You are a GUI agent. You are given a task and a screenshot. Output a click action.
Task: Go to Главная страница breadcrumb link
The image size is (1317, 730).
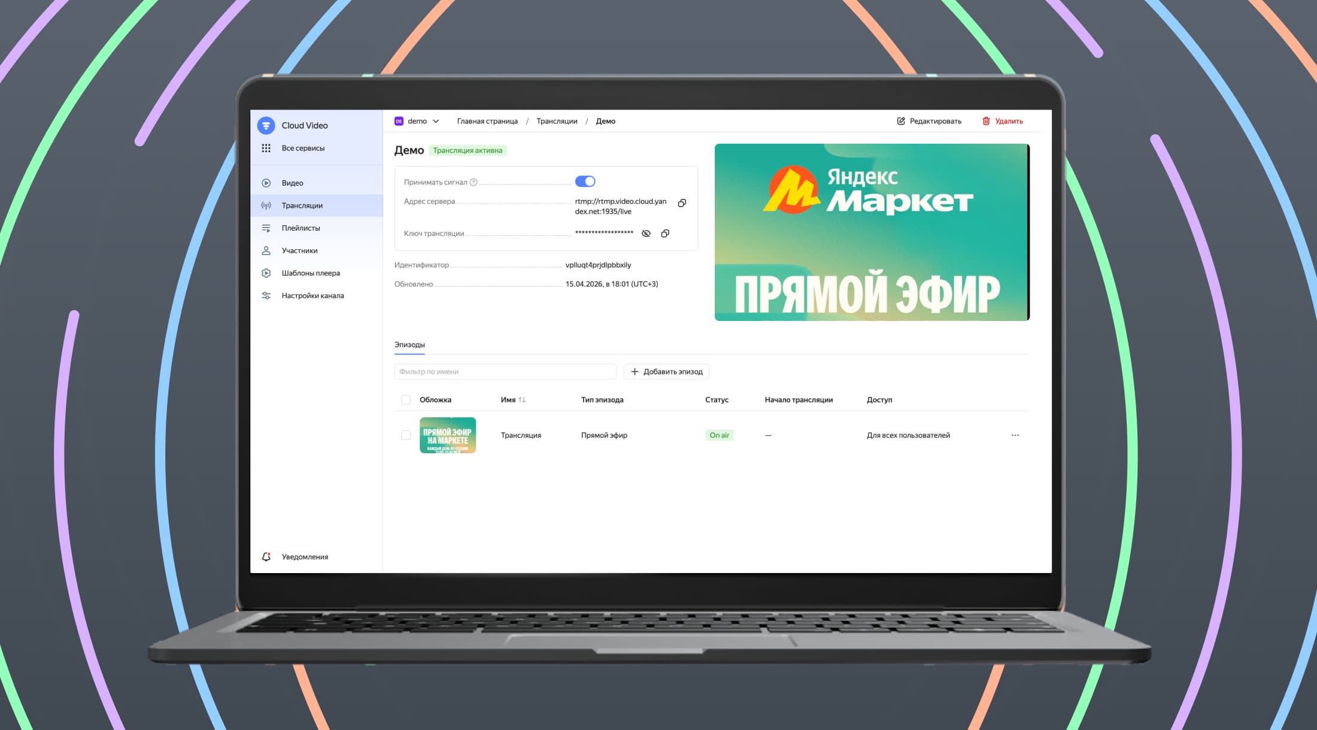(x=487, y=121)
